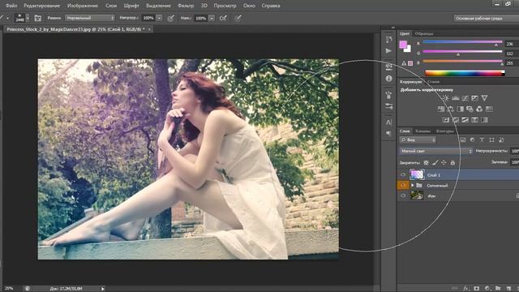Screen dimensions: 519x292
Task: Open the Файл menu
Action: pos(11,6)
